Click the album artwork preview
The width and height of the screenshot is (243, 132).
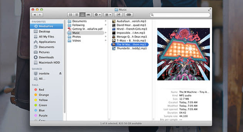click(x=183, y=54)
